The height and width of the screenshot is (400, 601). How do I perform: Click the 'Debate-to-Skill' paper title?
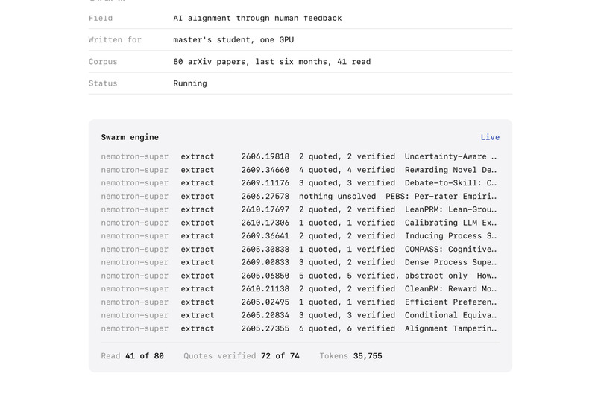click(450, 183)
